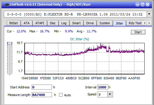Click the Start button

coord(138,32)
